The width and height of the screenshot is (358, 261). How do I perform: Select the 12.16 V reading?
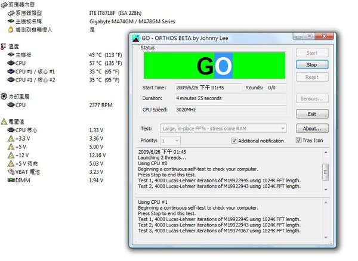point(97,156)
